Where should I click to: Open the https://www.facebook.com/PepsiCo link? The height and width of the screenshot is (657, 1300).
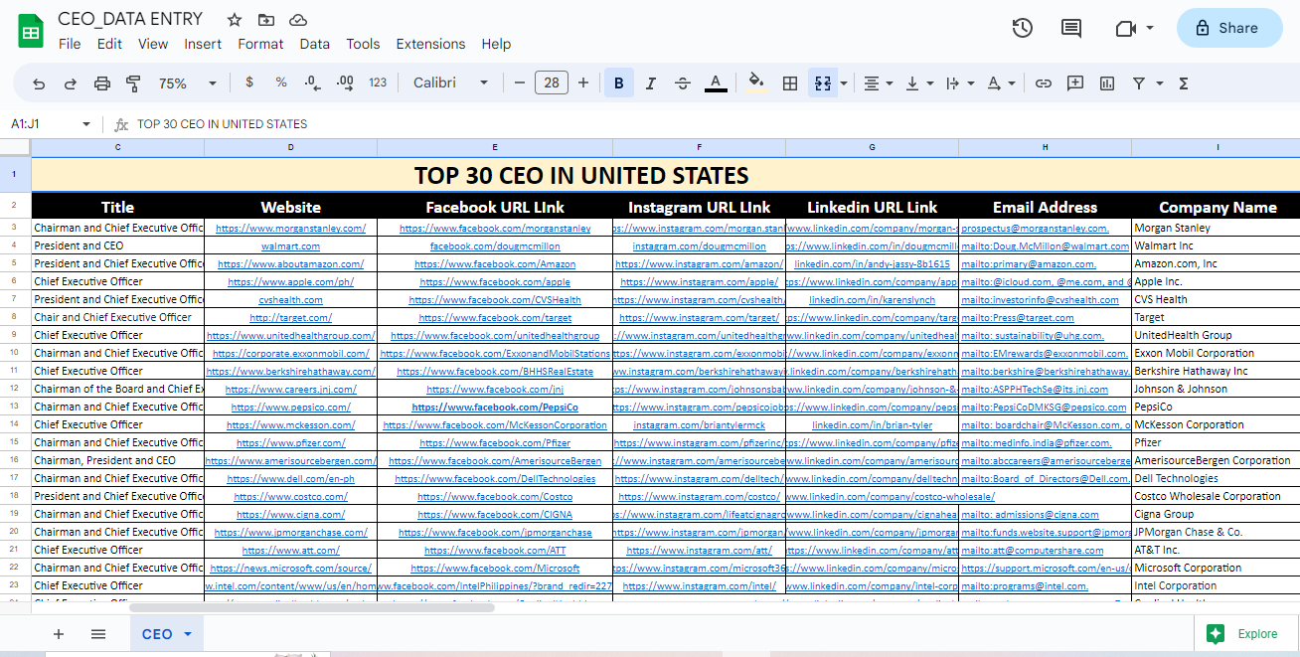(x=495, y=408)
